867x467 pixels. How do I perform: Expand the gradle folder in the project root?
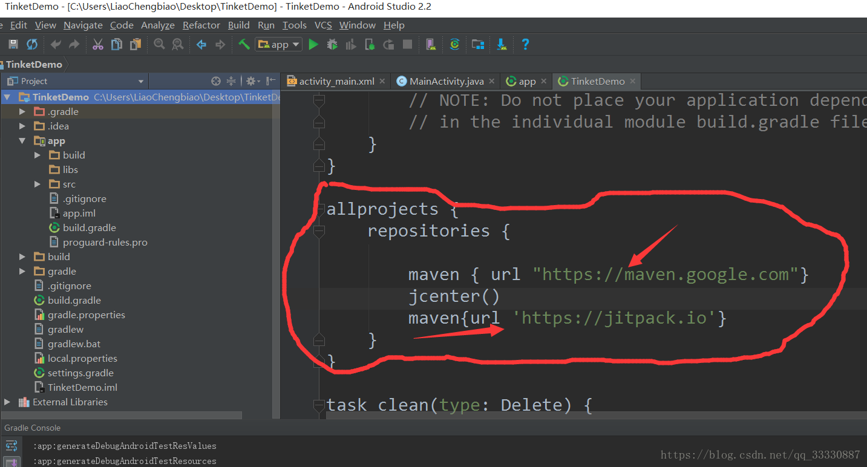22,271
